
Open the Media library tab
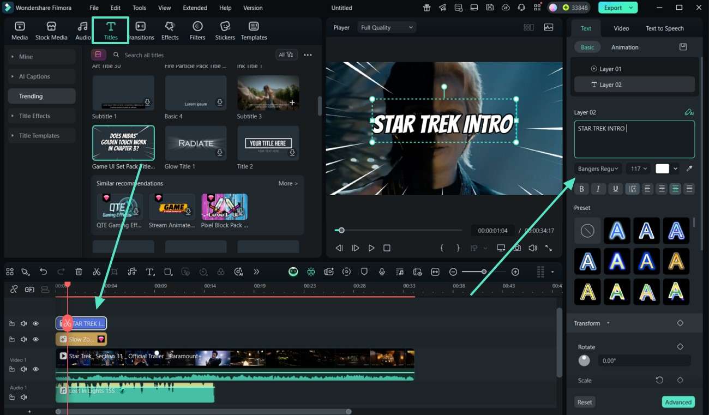(20, 31)
